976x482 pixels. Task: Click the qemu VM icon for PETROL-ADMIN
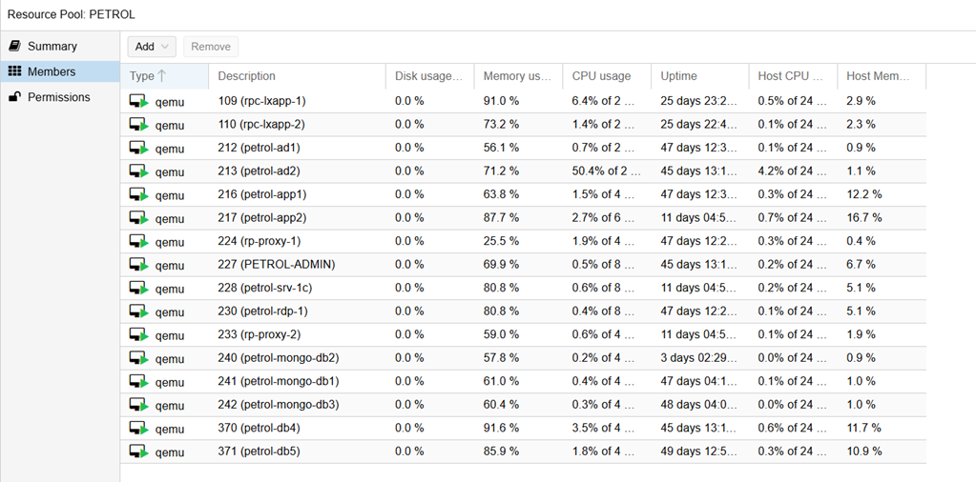[139, 265]
